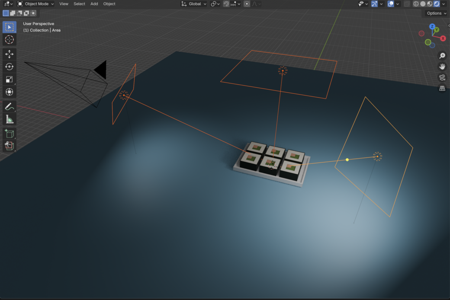Open the Add menu
Screen dimensions: 450x300
coord(94,4)
